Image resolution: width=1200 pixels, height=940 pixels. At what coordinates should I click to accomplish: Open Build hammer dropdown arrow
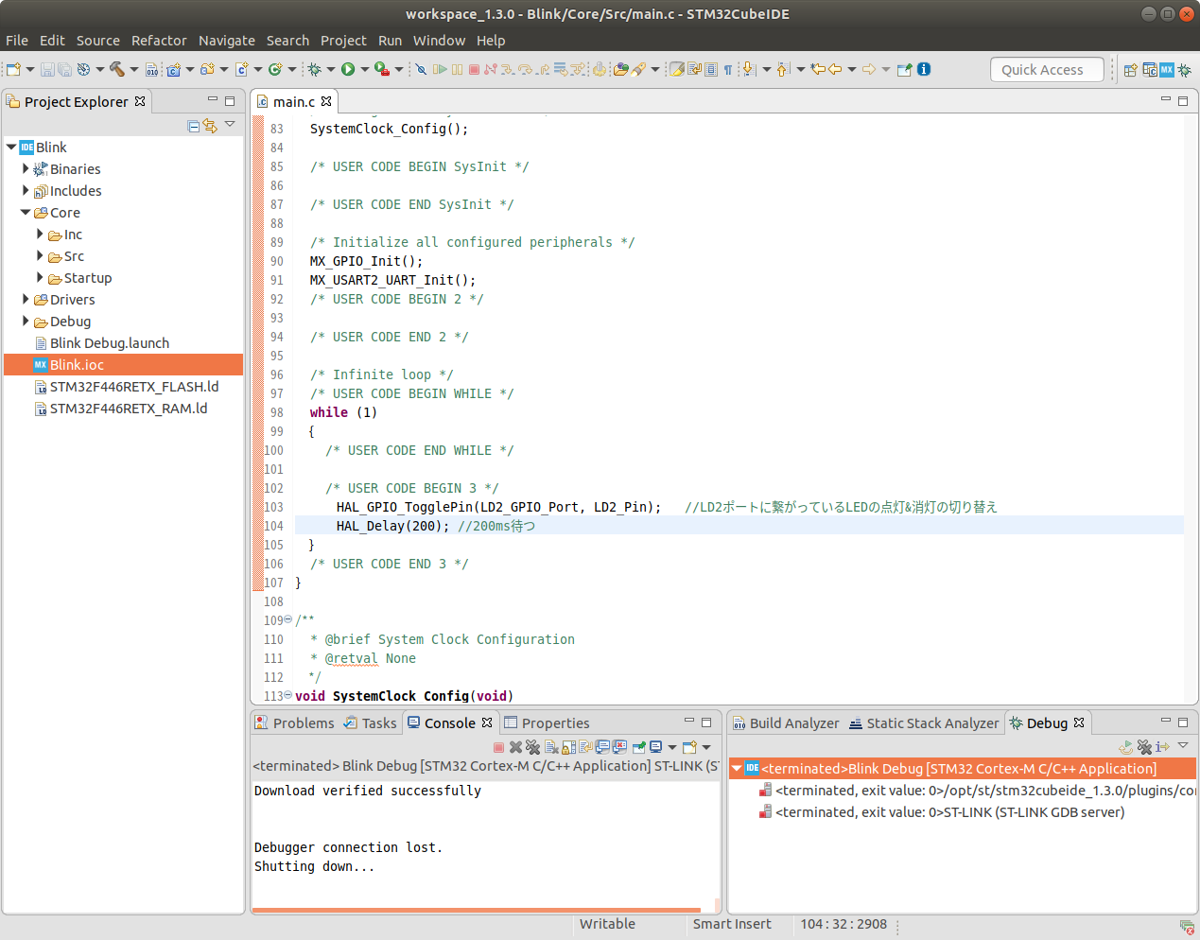(133, 69)
